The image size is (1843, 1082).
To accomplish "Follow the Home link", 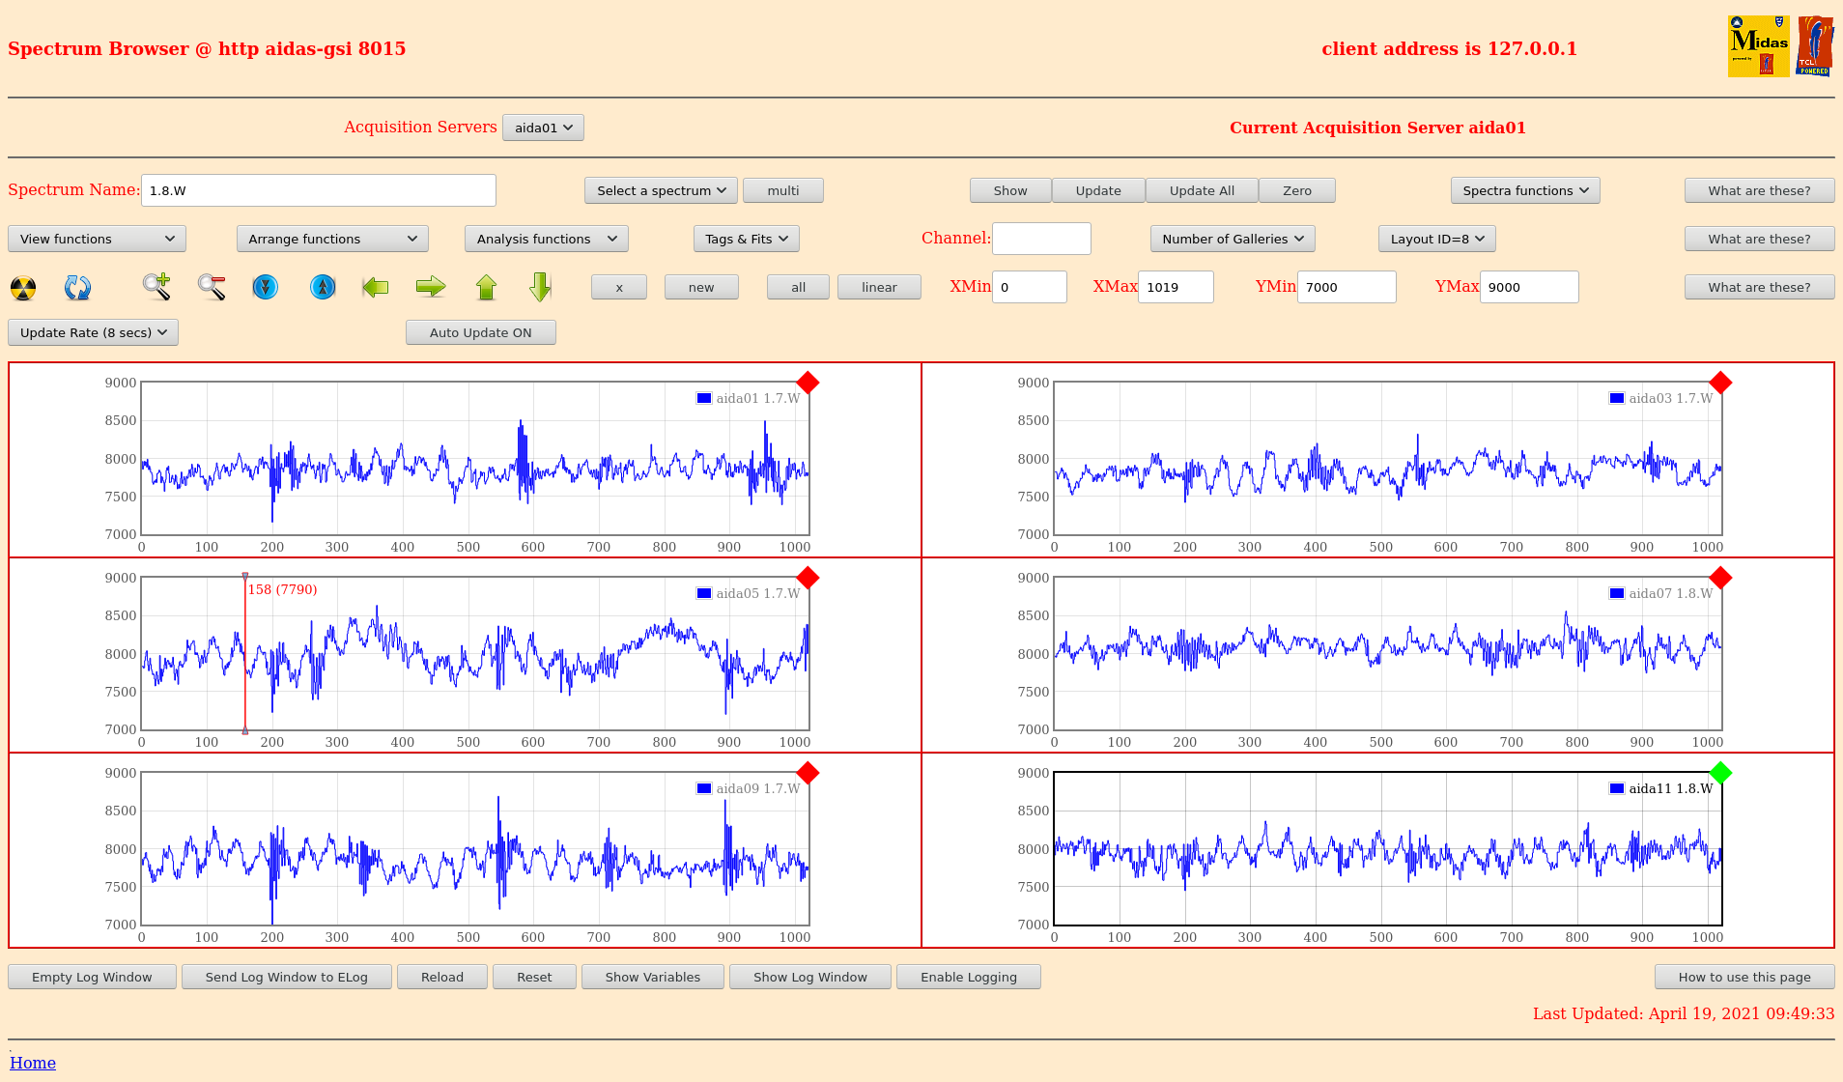I will 33,1063.
